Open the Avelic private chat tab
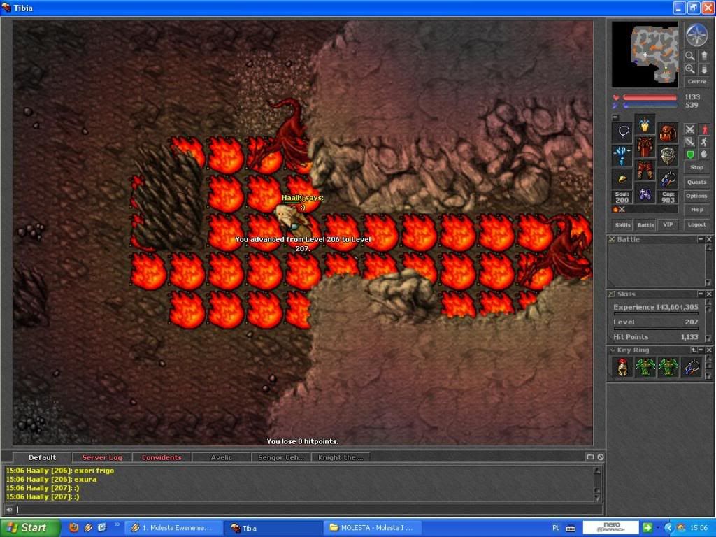Image resolution: width=716 pixels, height=537 pixels. pyautogui.click(x=222, y=457)
